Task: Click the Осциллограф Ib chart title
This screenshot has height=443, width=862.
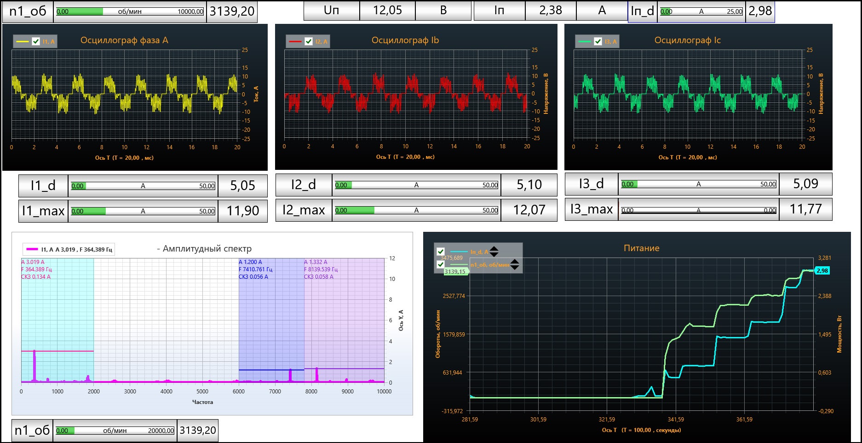Action: (405, 40)
